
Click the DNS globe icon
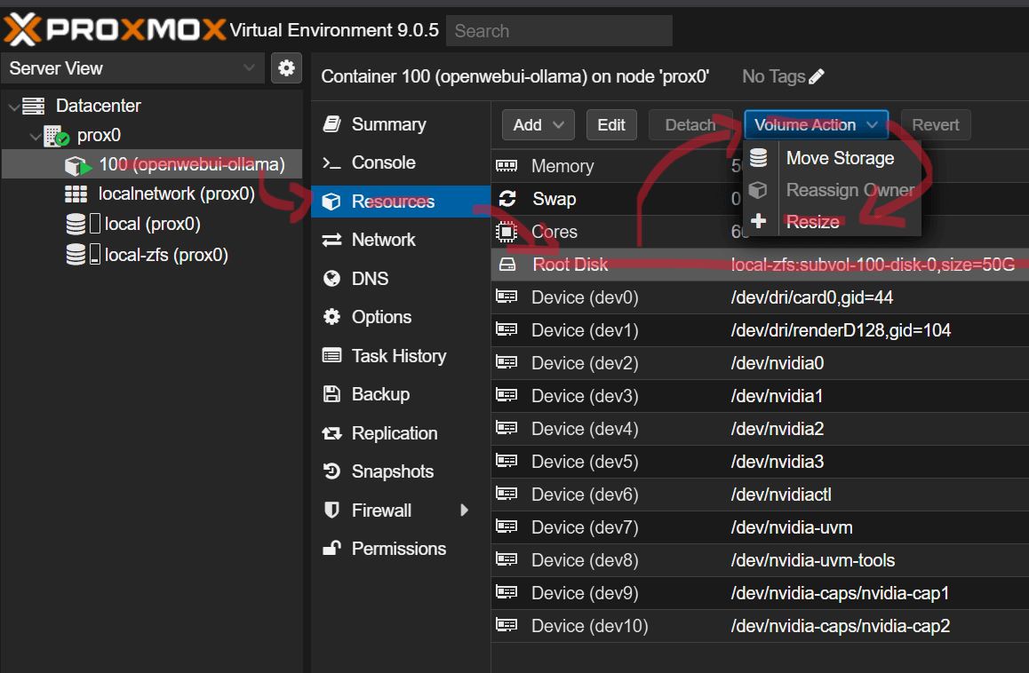331,279
